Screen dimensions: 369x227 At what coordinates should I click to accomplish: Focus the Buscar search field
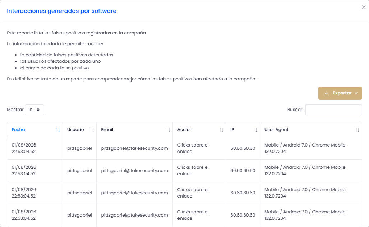point(333,110)
